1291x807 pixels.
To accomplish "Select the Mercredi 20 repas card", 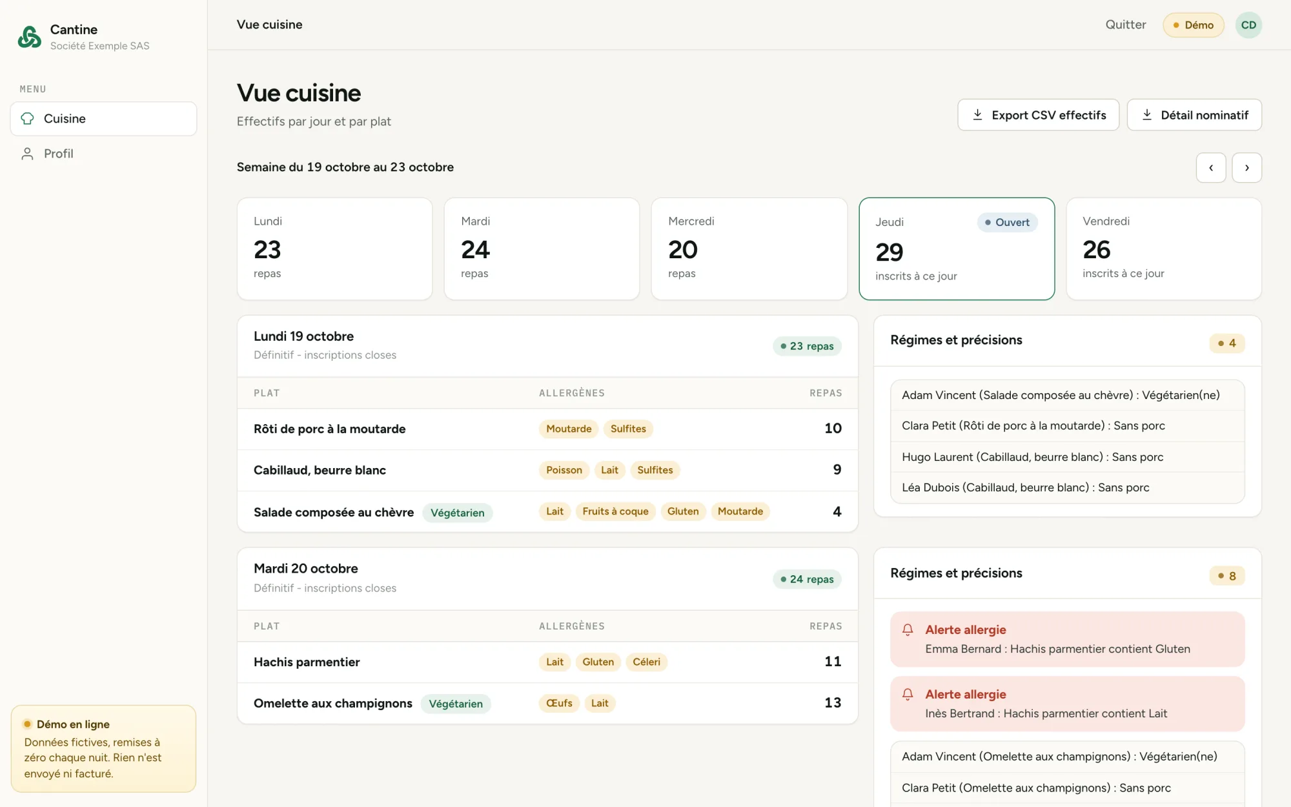I will (749, 249).
